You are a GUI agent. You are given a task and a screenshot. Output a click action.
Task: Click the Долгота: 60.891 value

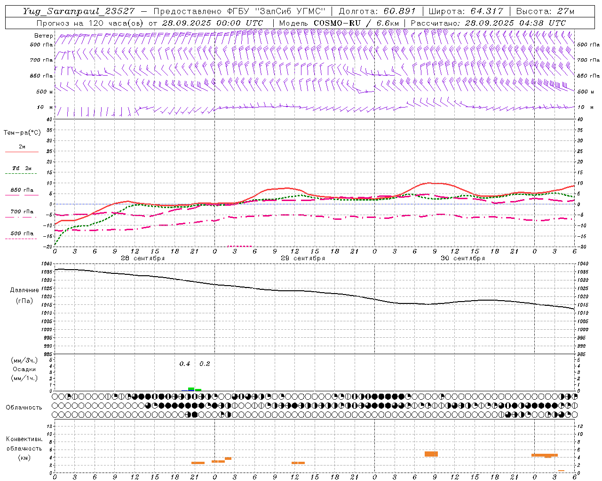(377, 11)
